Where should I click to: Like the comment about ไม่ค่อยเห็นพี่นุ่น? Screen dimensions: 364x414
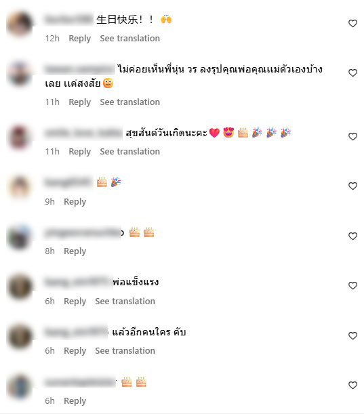(x=352, y=73)
